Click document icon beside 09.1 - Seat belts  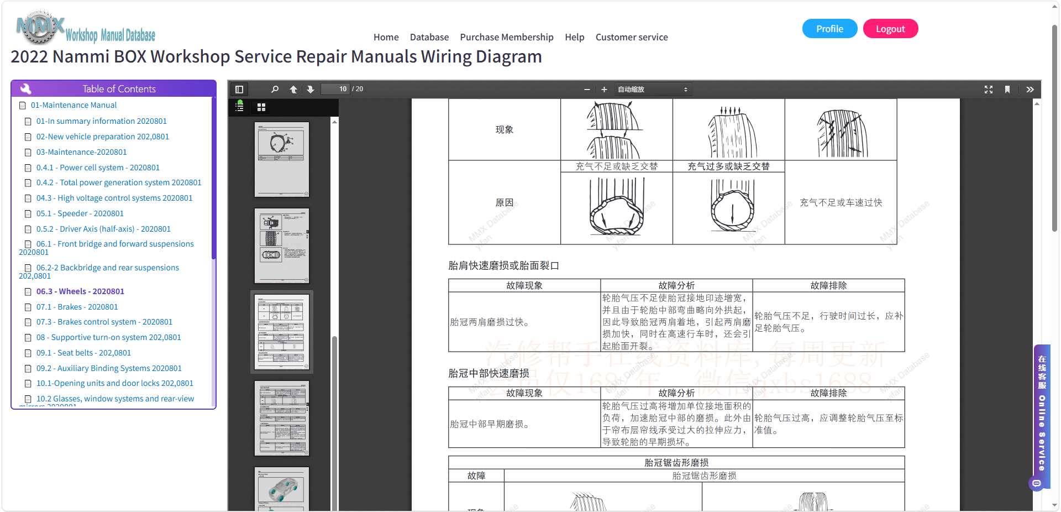click(28, 353)
